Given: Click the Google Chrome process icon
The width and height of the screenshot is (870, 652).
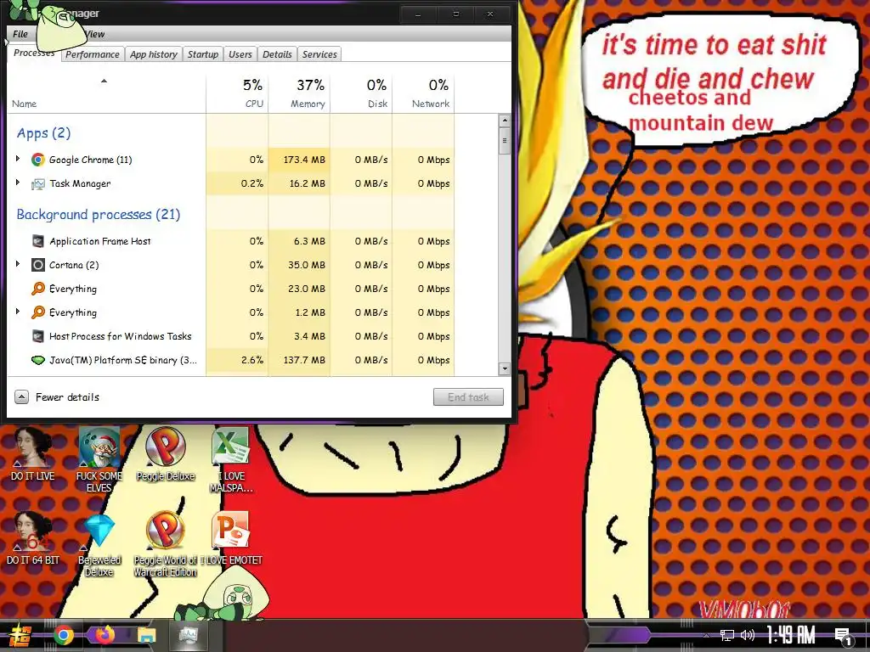Looking at the screenshot, I should coord(37,160).
